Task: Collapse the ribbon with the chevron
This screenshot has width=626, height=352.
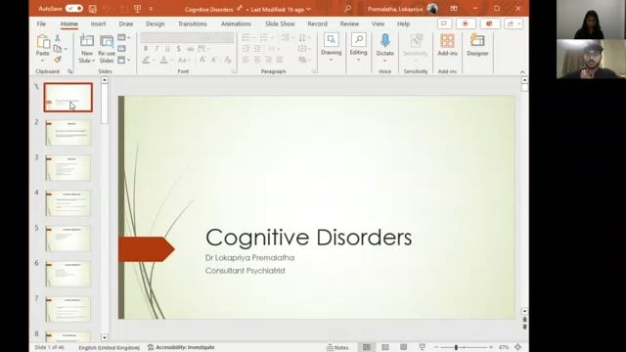Action: (522, 71)
